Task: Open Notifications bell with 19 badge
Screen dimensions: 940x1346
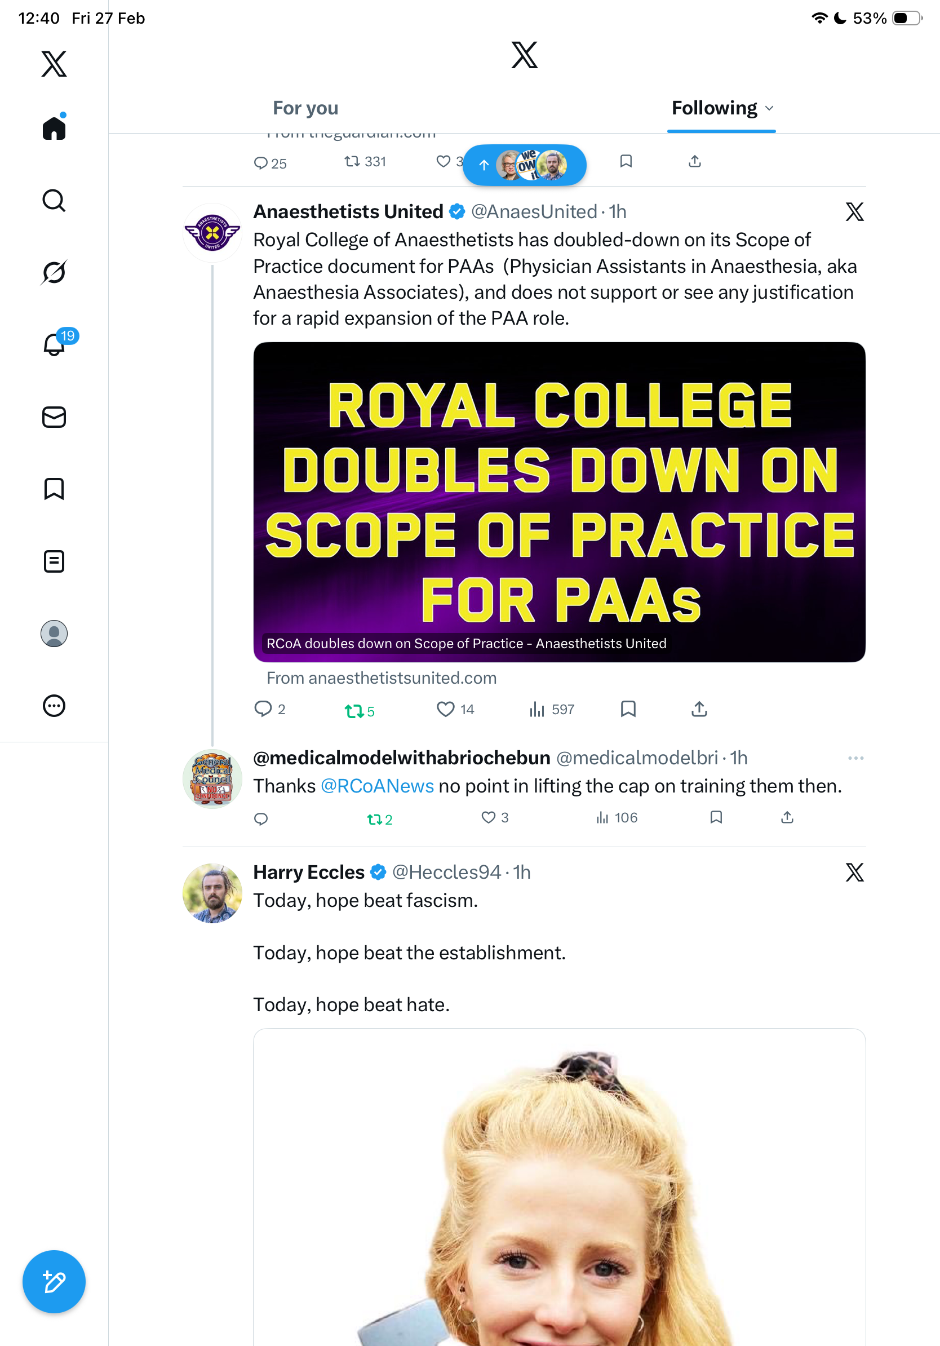Action: [55, 344]
